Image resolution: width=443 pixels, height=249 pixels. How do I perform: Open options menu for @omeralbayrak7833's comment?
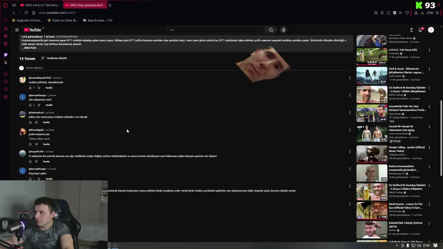(x=350, y=78)
